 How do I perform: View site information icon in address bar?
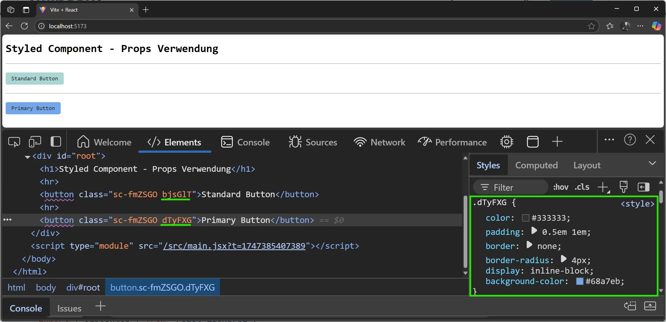(41, 26)
